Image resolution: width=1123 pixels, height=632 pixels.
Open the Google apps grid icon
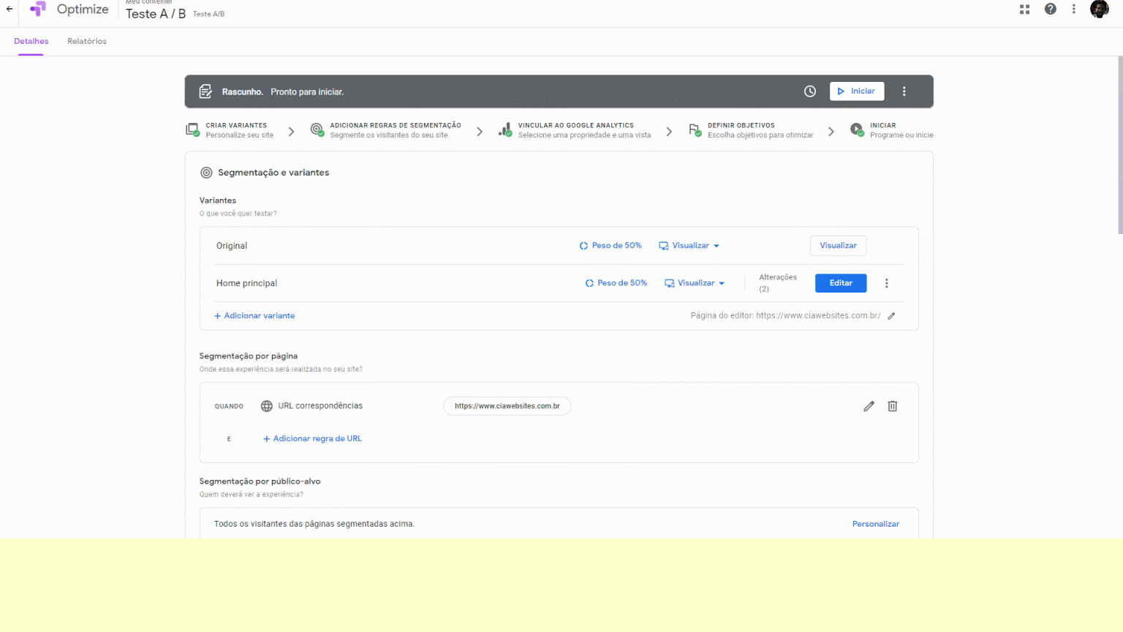tap(1024, 9)
